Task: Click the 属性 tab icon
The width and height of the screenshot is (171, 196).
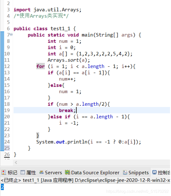Action: pyautogui.click(x=23, y=173)
